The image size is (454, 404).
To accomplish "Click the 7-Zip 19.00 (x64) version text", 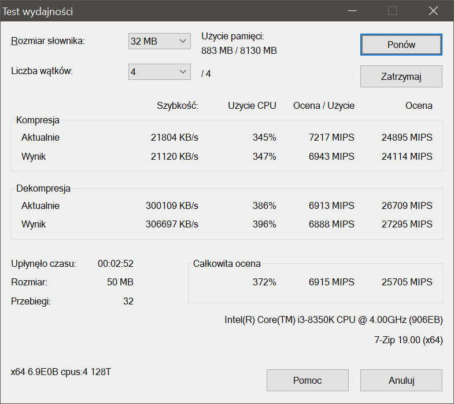I will pos(408,340).
